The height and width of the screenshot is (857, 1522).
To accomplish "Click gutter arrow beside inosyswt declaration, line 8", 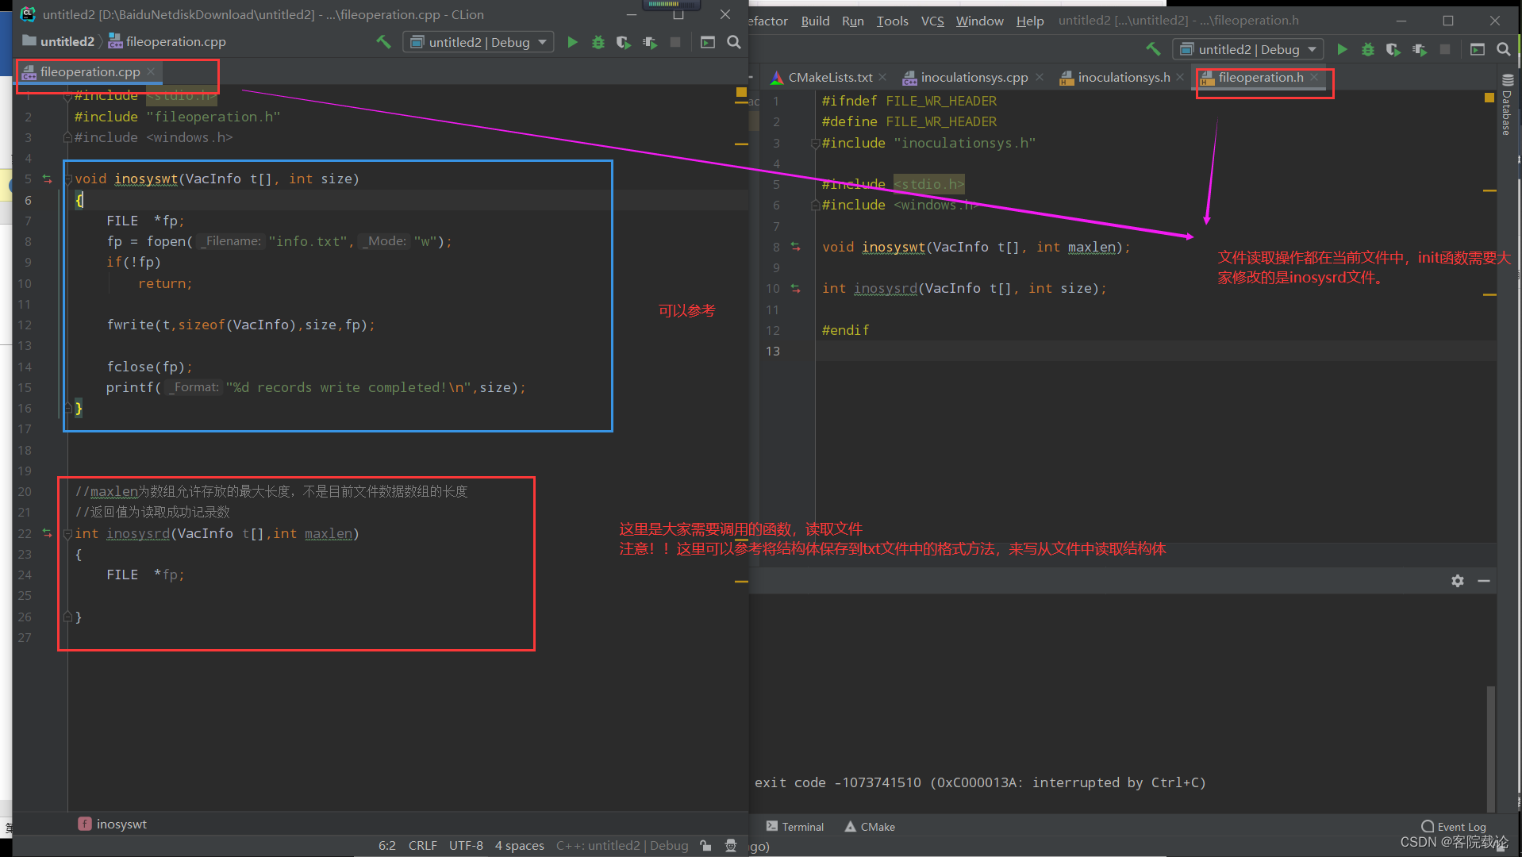I will (x=795, y=248).
